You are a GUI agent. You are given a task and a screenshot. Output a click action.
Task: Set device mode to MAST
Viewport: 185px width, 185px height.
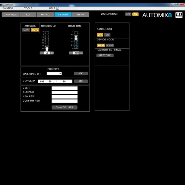(x=101, y=45)
